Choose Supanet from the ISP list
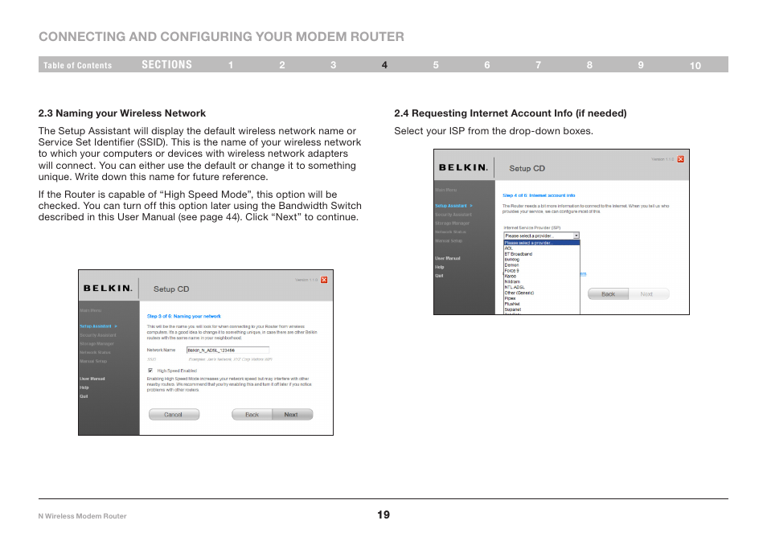Screen dimensions: 767x537 (x=513, y=309)
